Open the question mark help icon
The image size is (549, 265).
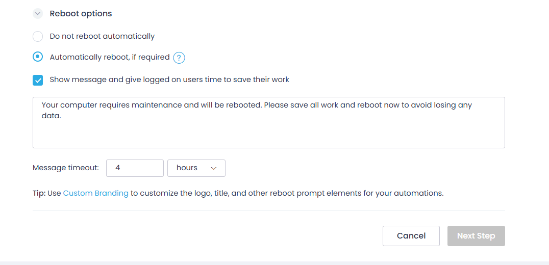[x=179, y=58]
